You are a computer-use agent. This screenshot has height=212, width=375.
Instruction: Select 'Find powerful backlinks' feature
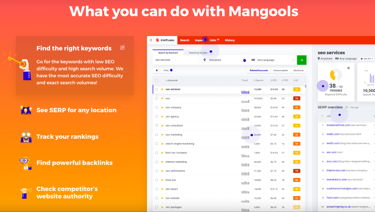point(74,163)
